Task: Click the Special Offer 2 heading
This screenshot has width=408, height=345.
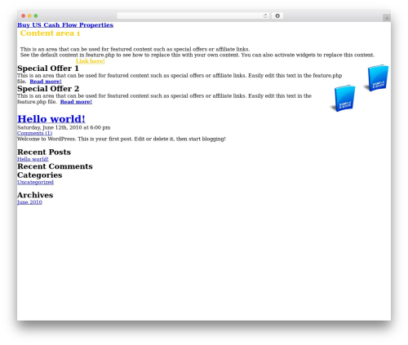Action: (x=48, y=89)
